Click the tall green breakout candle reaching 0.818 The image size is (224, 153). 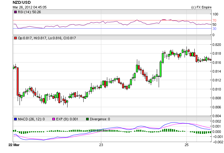163,58
